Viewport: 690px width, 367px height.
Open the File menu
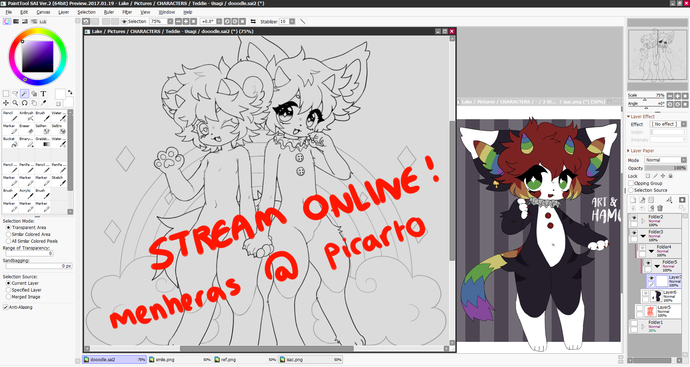click(x=9, y=12)
